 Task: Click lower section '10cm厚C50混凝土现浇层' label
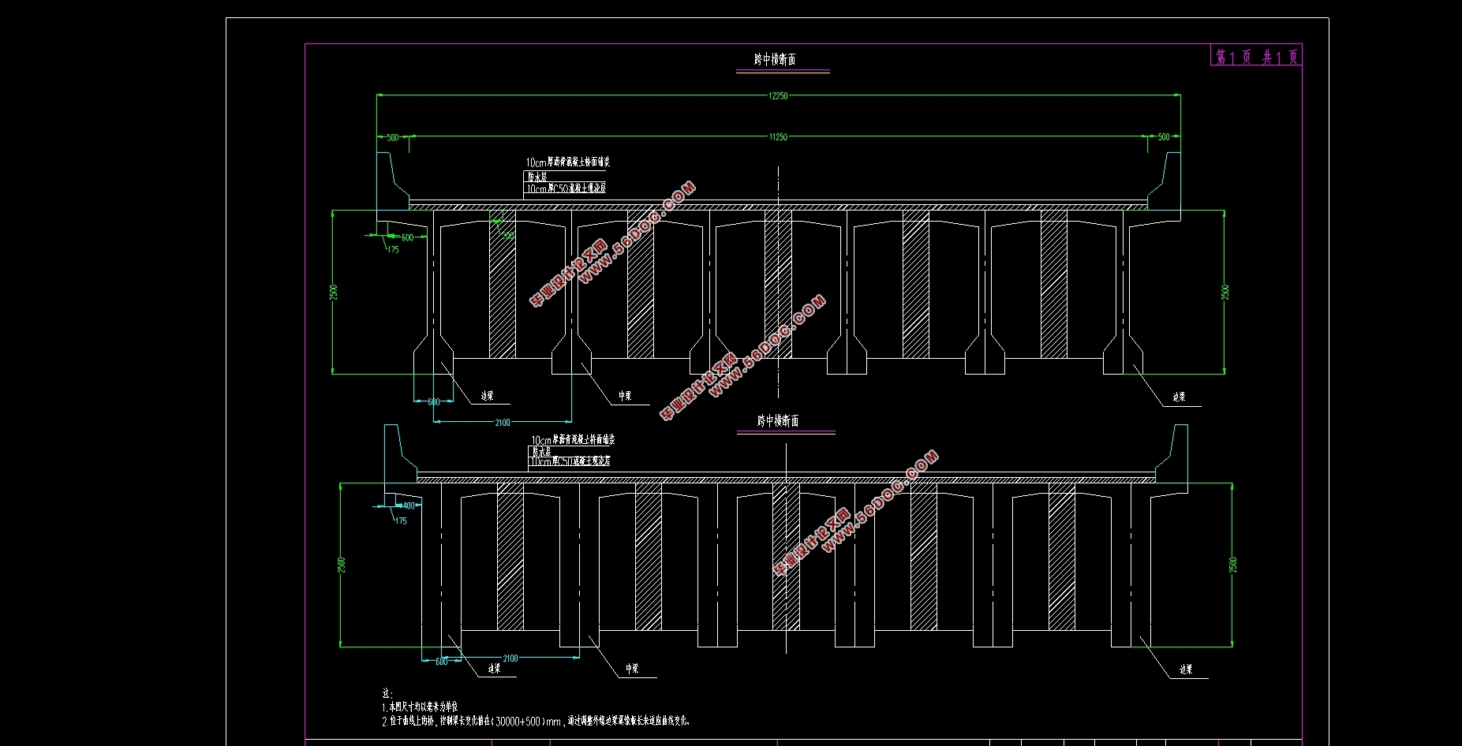point(570,461)
